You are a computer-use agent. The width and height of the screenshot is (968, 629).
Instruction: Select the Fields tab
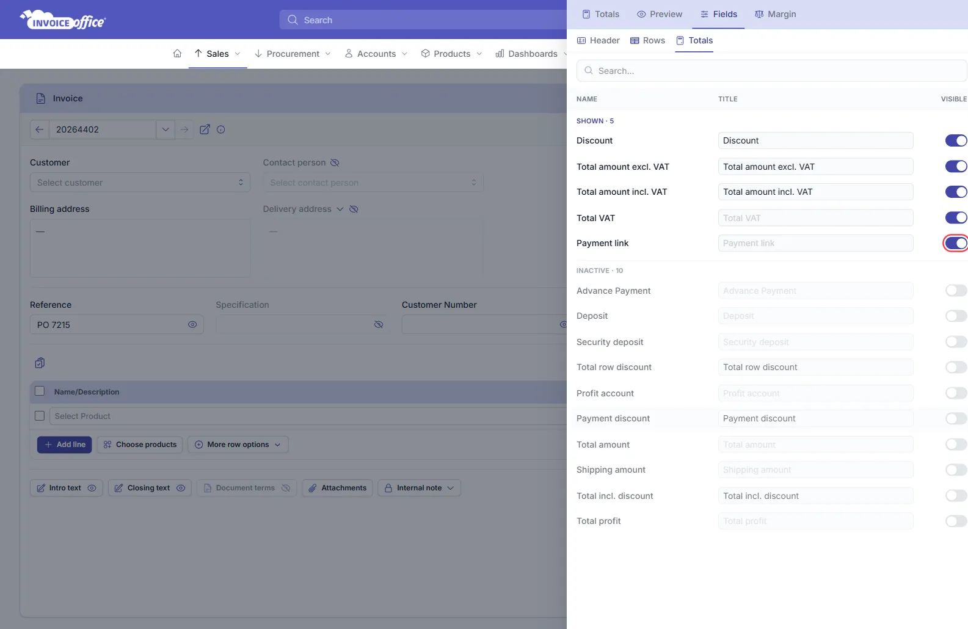click(718, 14)
